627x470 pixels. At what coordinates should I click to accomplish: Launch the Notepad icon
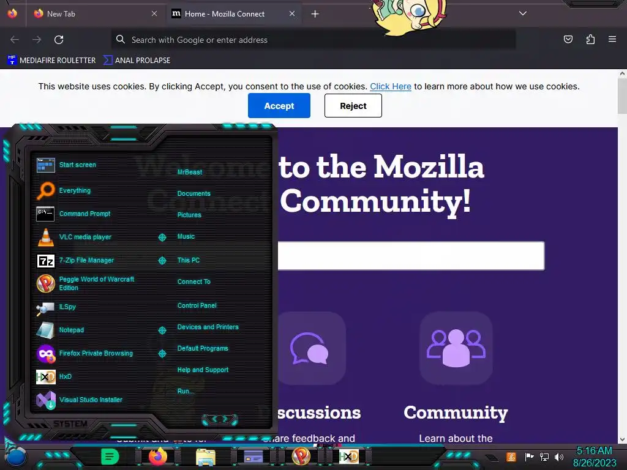coord(45,330)
